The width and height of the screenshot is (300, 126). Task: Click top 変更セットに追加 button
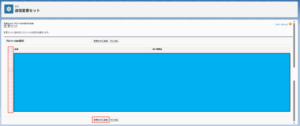(x=101, y=41)
